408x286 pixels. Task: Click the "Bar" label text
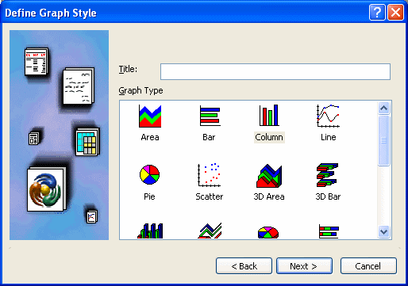click(209, 137)
